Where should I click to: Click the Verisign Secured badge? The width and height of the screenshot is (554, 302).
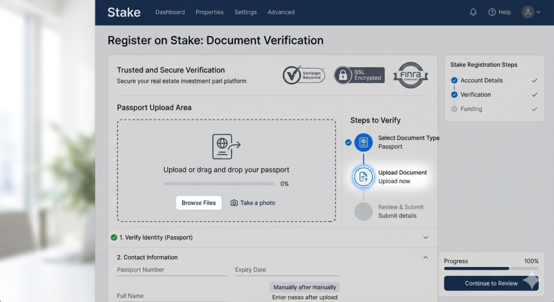click(304, 75)
